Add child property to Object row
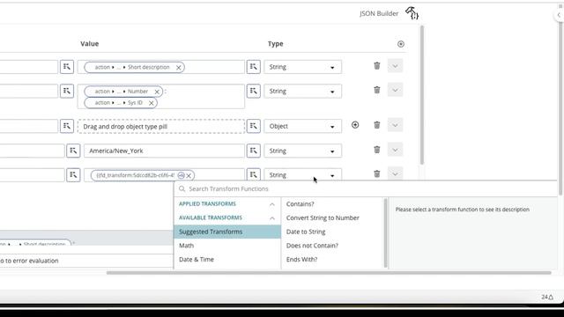Image resolution: width=564 pixels, height=317 pixels. pyautogui.click(x=355, y=125)
